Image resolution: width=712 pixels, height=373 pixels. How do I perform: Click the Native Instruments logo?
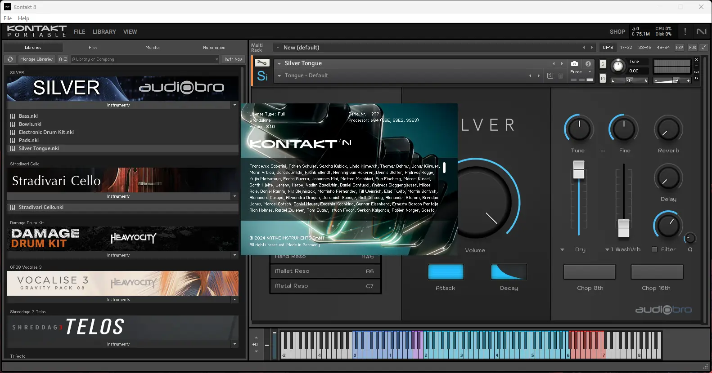point(701,31)
